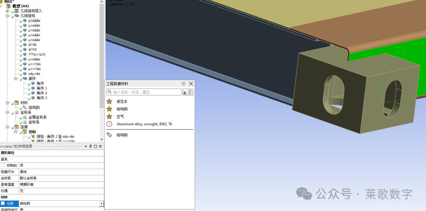
Task: Select 空气 from favorite materials
Action: pos(120,117)
